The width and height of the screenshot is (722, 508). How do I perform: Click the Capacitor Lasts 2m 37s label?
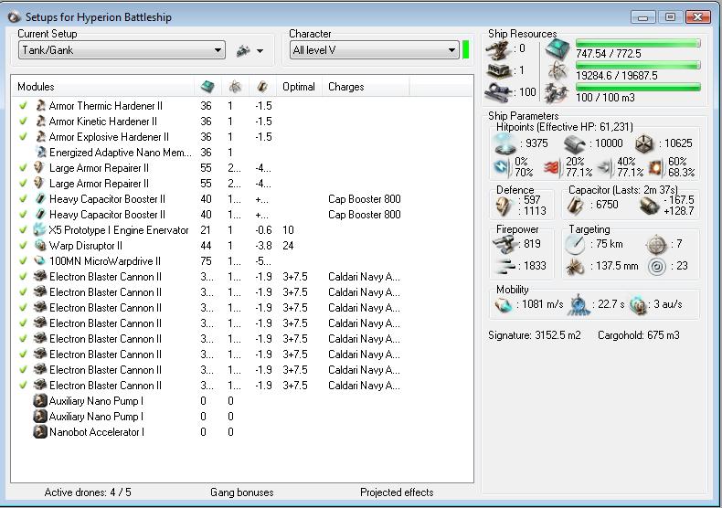point(622,189)
